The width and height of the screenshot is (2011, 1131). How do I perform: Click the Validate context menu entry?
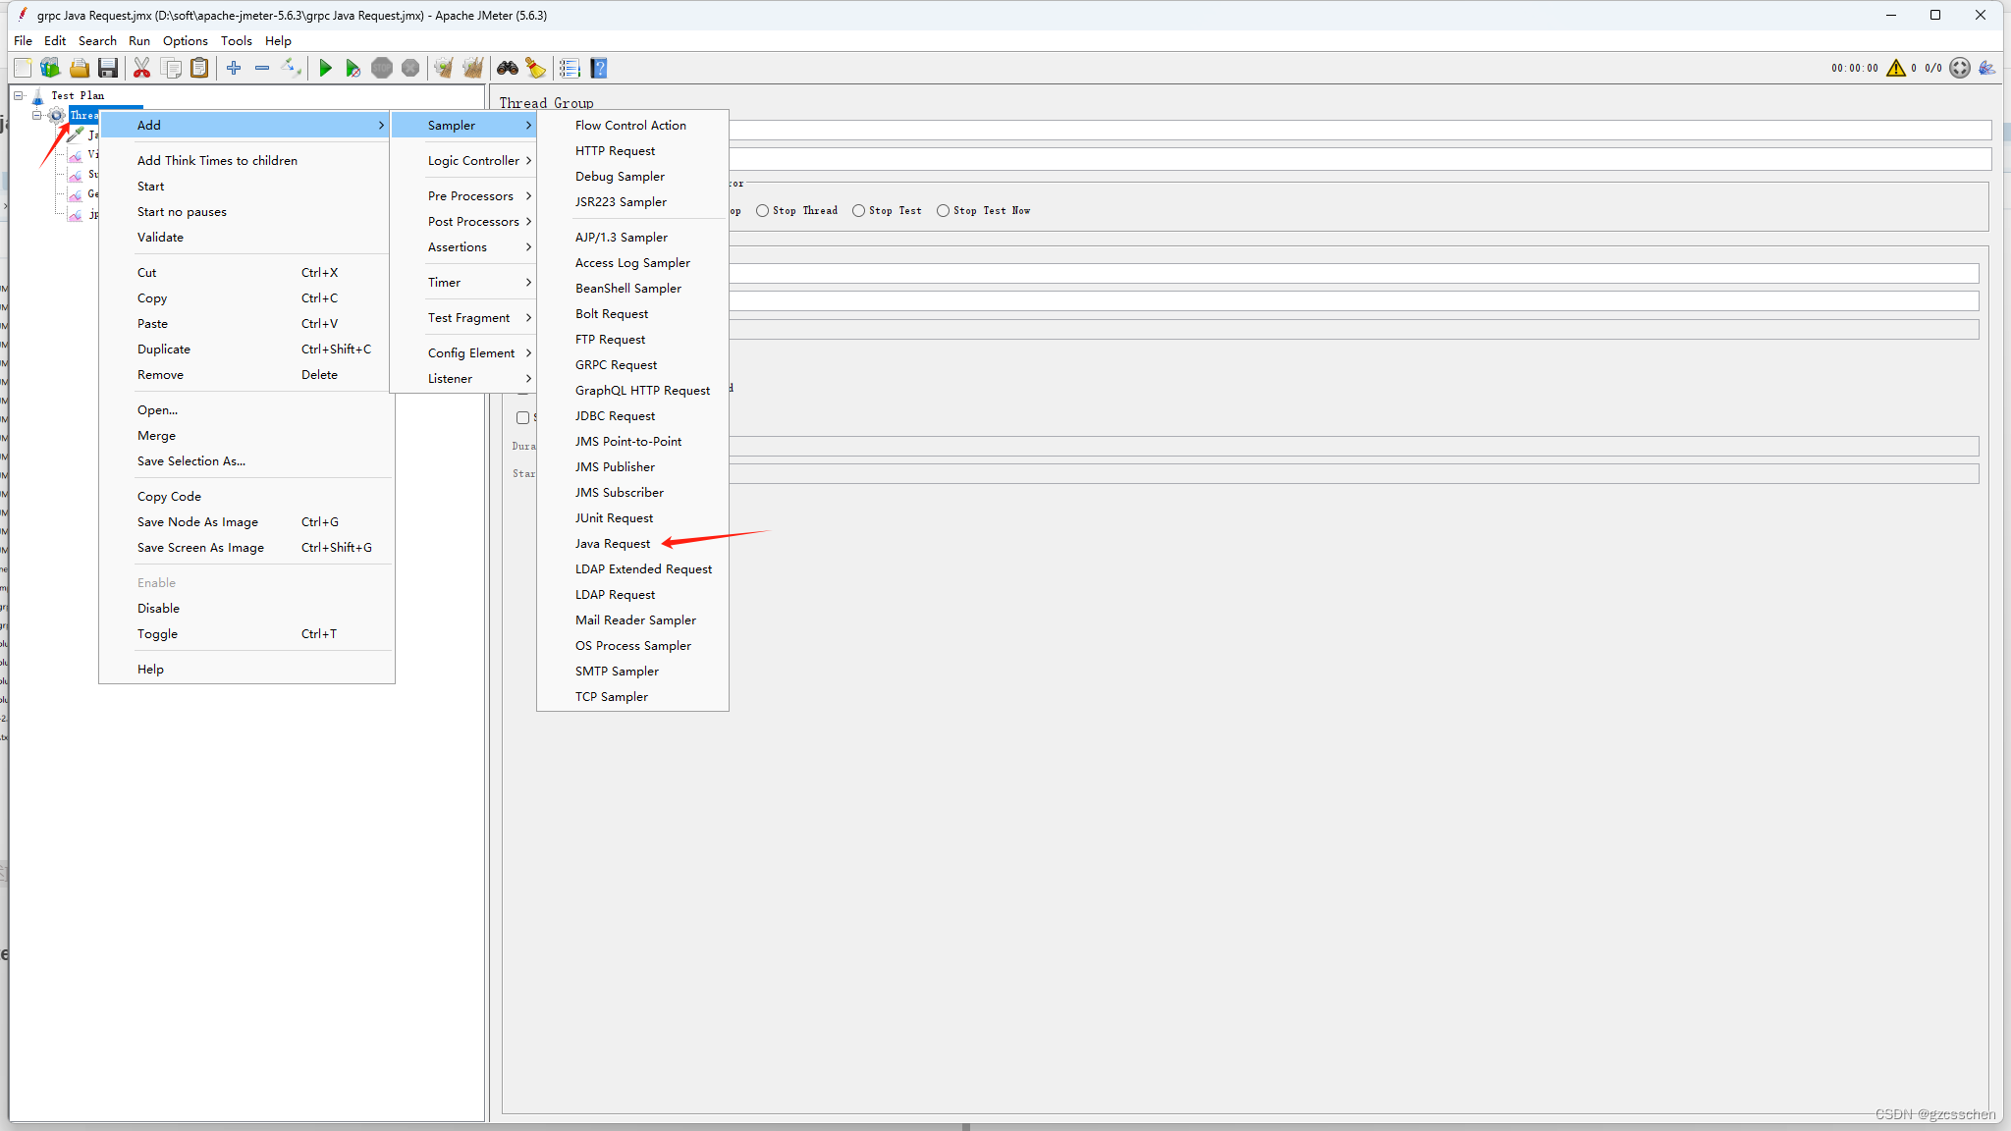pos(160,238)
